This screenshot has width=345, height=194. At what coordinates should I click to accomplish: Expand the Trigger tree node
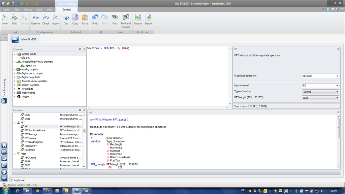tap(14, 97)
